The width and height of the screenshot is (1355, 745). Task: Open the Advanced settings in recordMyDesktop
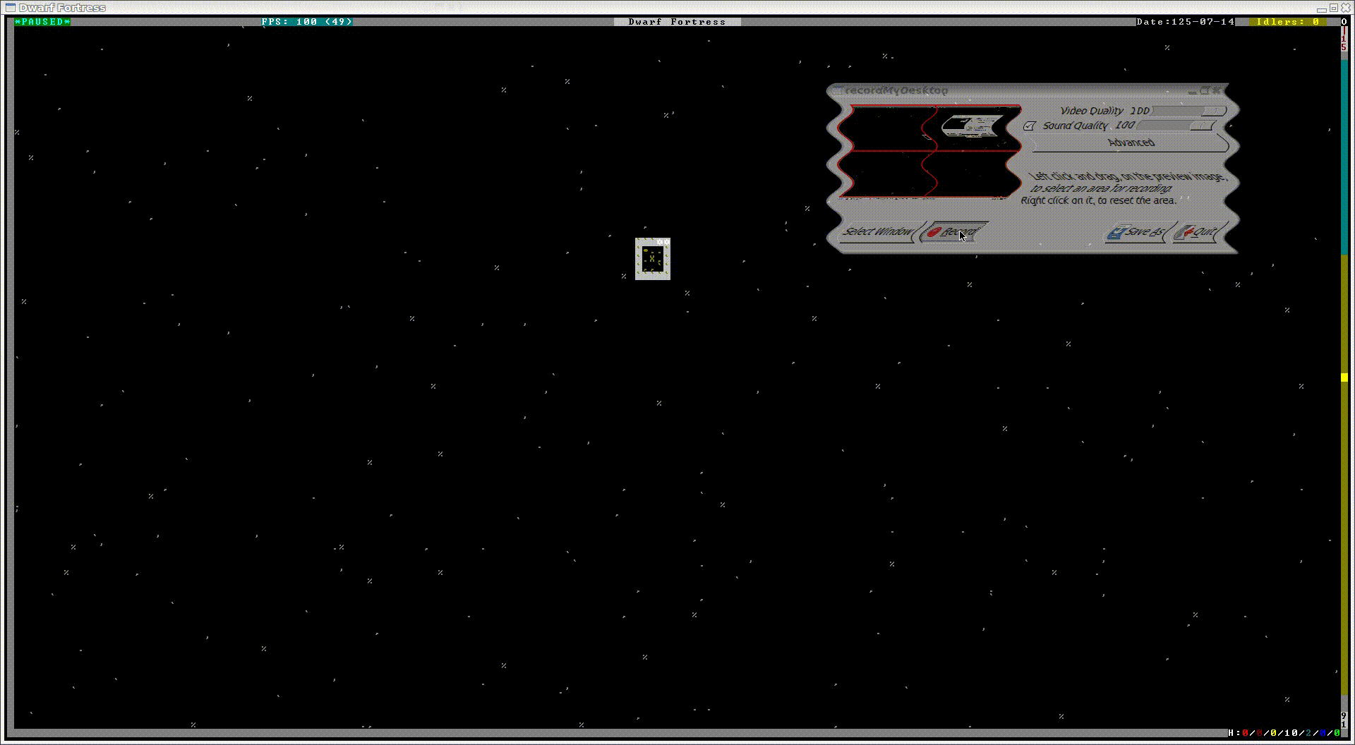(1131, 143)
